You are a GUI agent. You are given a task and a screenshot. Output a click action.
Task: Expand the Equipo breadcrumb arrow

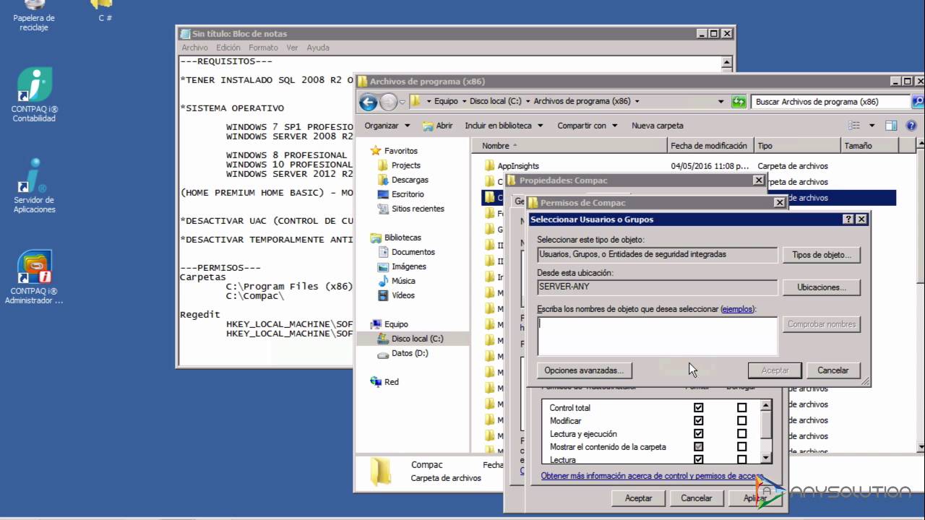(464, 102)
